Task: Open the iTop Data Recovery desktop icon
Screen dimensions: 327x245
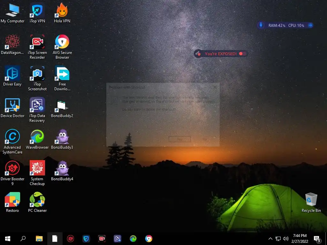Action: click(x=37, y=110)
